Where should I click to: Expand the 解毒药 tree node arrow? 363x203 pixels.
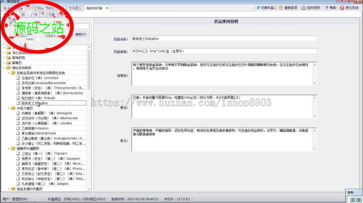click(4, 63)
